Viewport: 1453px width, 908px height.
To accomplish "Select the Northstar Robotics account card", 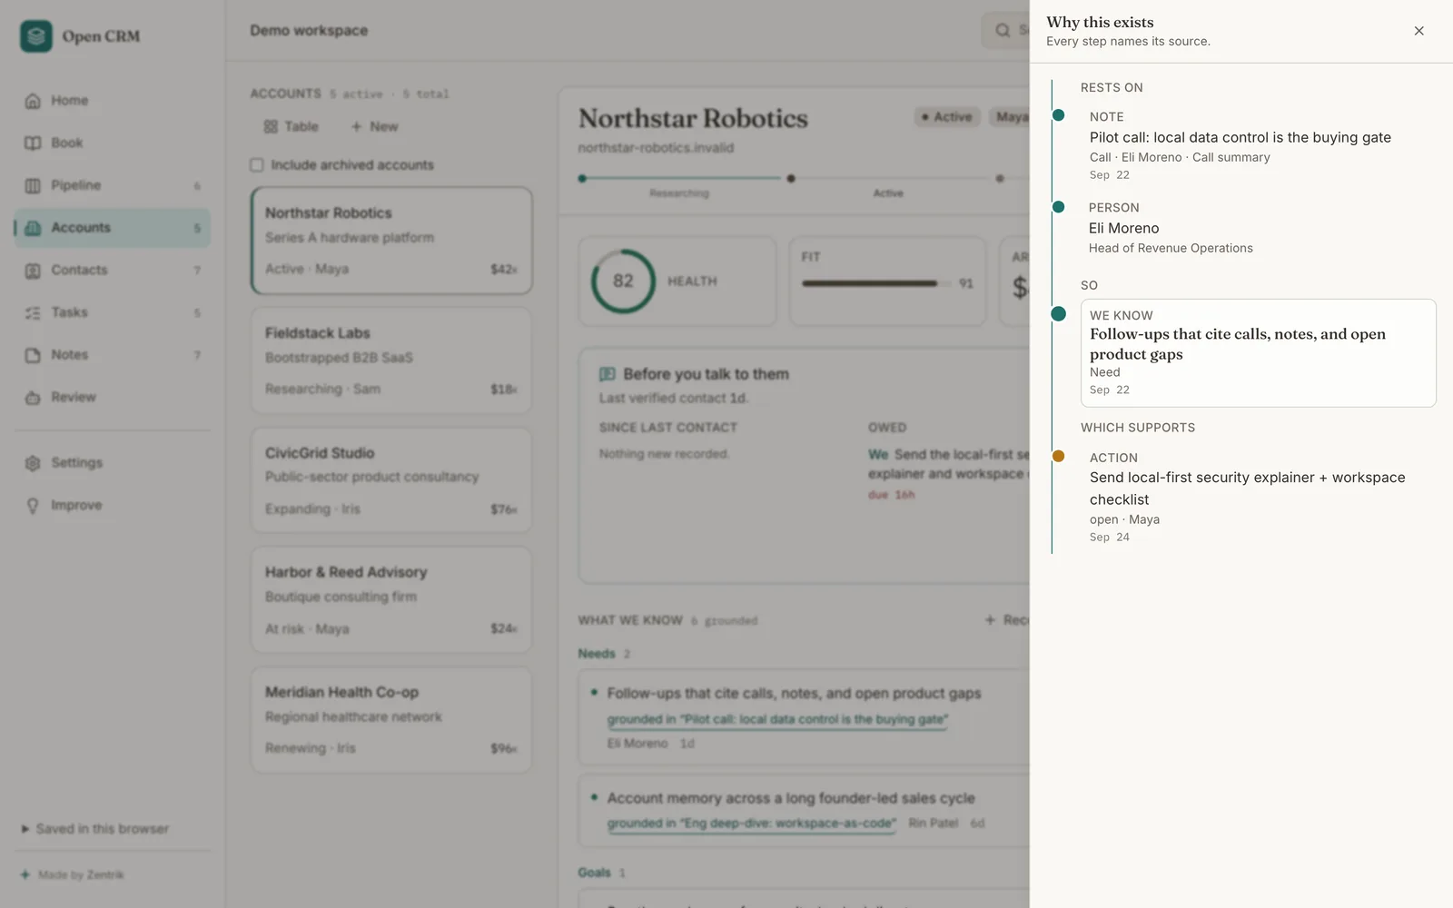I will click(x=391, y=241).
